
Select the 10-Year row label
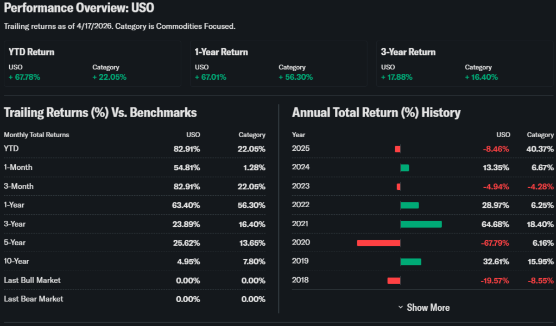click(x=16, y=261)
